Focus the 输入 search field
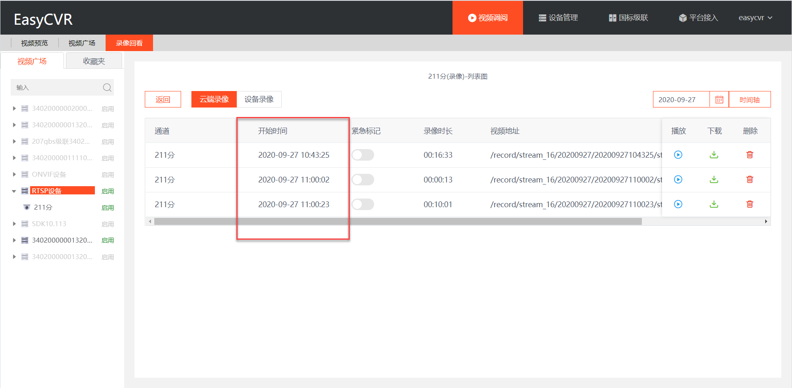The width and height of the screenshot is (792, 388). point(58,87)
